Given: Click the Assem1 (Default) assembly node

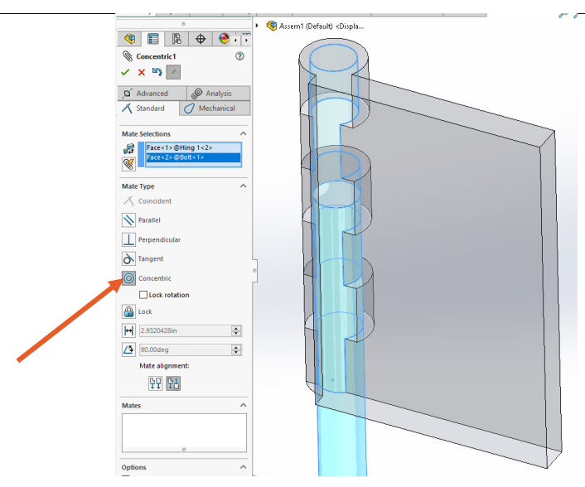Looking at the screenshot, I should click(315, 27).
